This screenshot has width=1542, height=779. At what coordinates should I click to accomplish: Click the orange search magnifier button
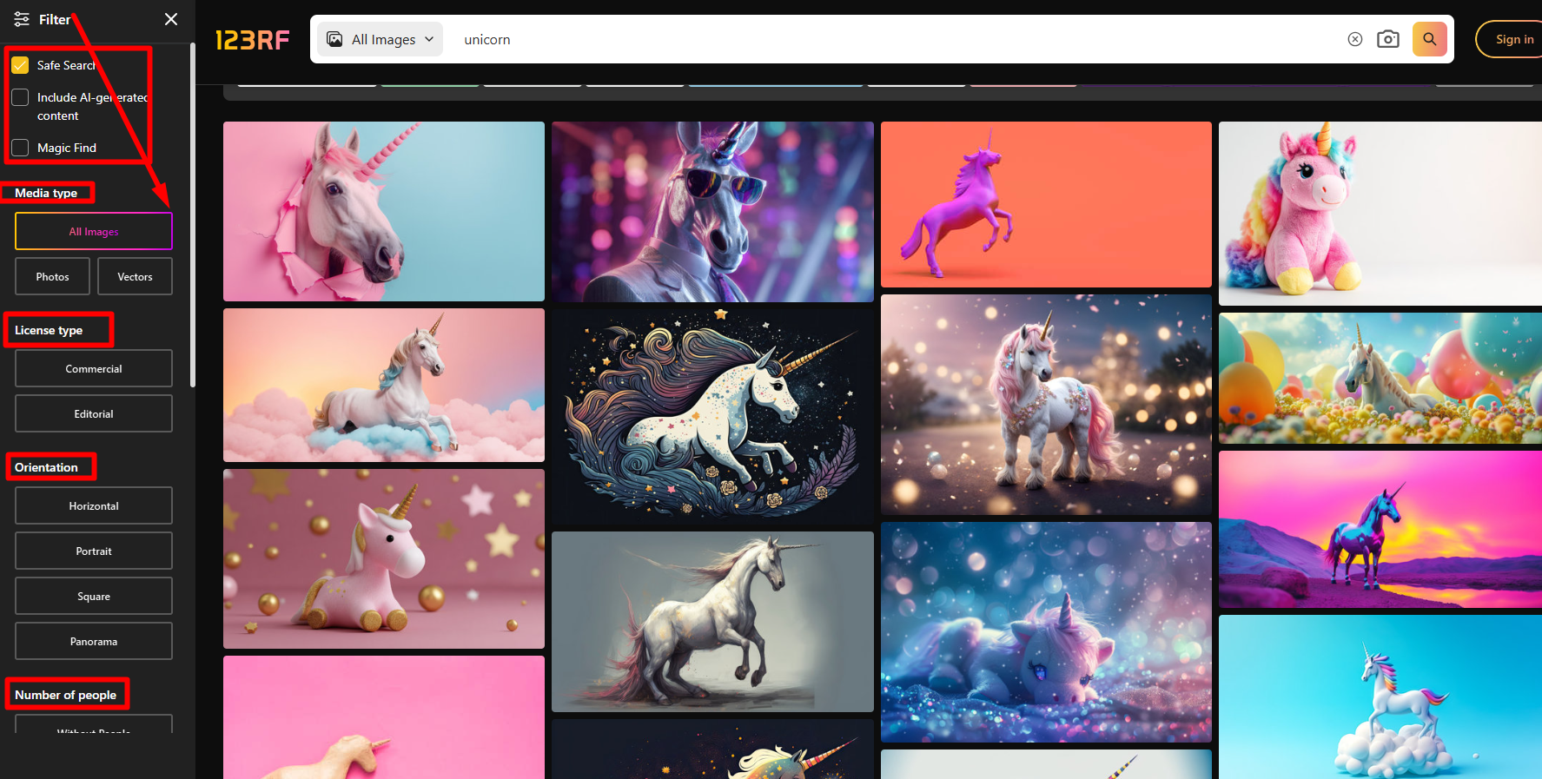click(x=1429, y=39)
